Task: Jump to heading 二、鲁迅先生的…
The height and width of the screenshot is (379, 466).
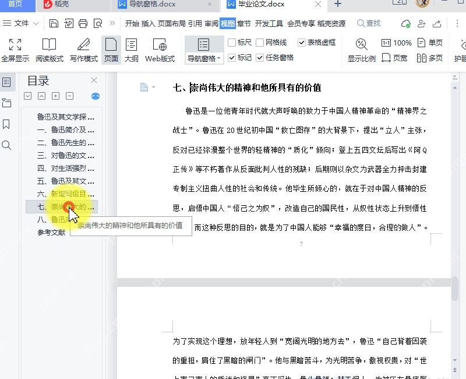Action: pyautogui.click(x=65, y=142)
